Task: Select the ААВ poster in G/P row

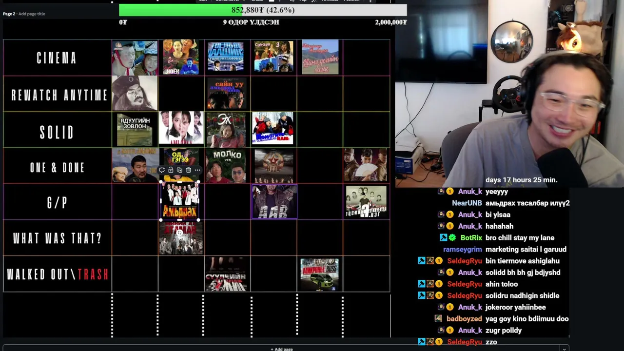Action: click(274, 202)
